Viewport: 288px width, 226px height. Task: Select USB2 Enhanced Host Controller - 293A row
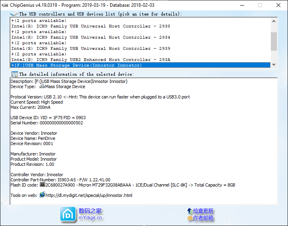pos(140,60)
